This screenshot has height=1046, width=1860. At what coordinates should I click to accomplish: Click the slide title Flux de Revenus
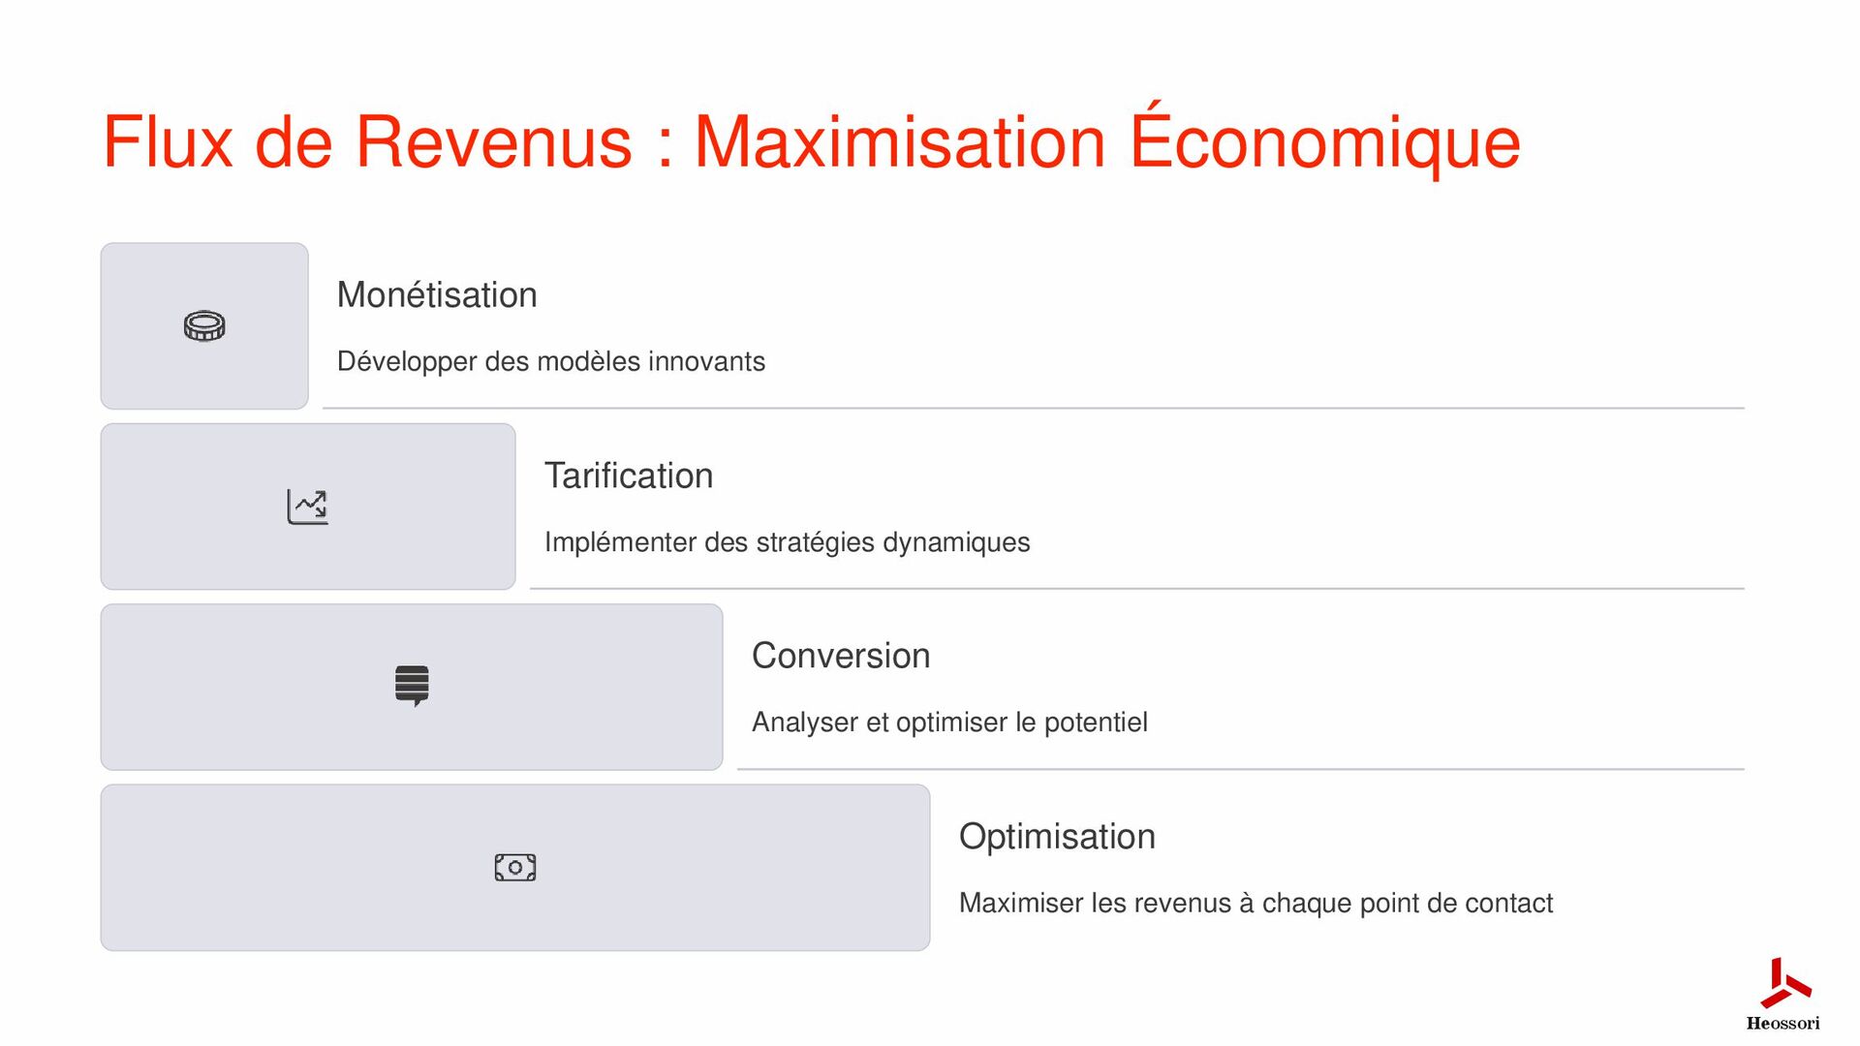coord(812,142)
